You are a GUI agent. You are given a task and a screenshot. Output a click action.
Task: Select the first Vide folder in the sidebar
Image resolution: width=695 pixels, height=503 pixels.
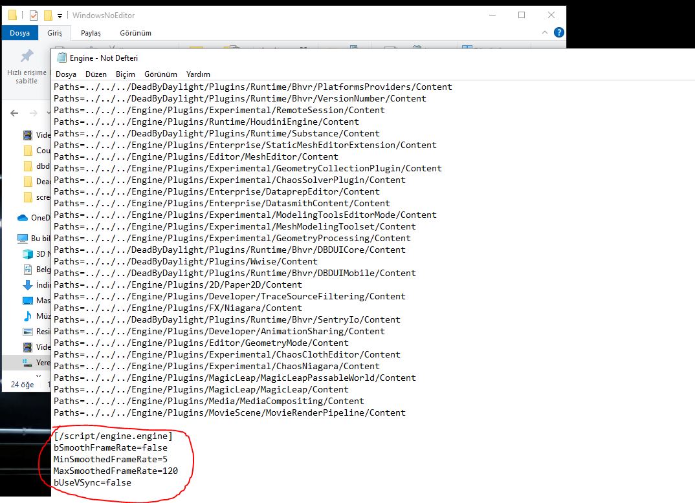coord(37,135)
